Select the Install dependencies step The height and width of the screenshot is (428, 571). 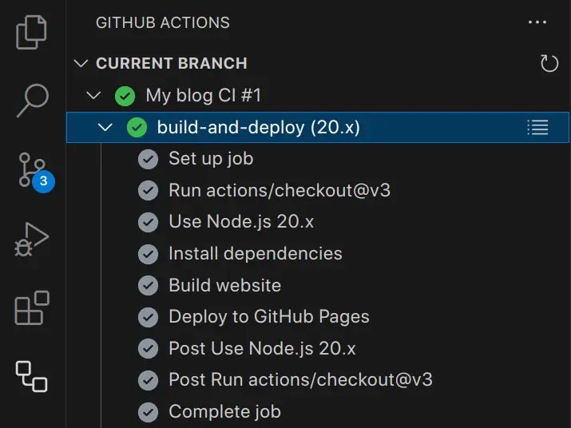318,253
